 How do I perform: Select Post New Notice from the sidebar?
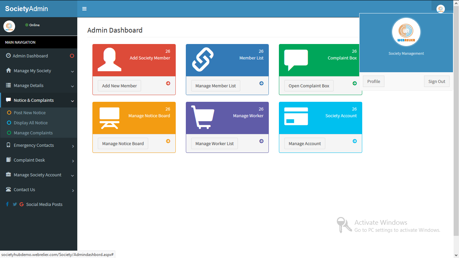pyautogui.click(x=31, y=112)
